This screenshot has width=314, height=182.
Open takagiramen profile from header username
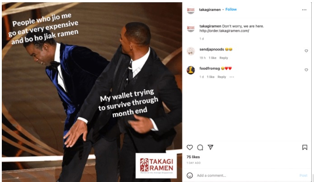click(x=210, y=9)
